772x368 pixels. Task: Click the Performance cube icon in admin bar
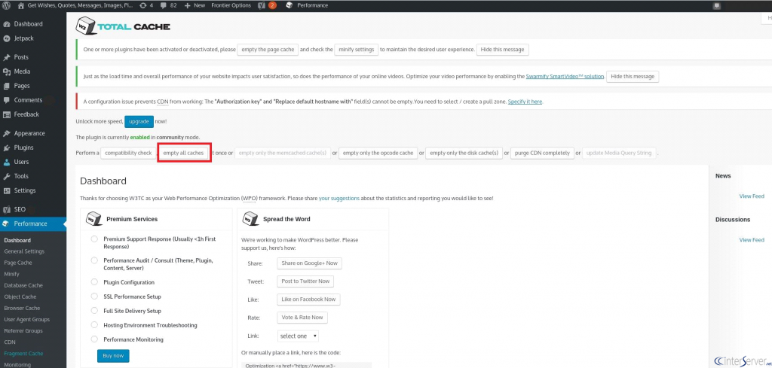click(x=289, y=5)
